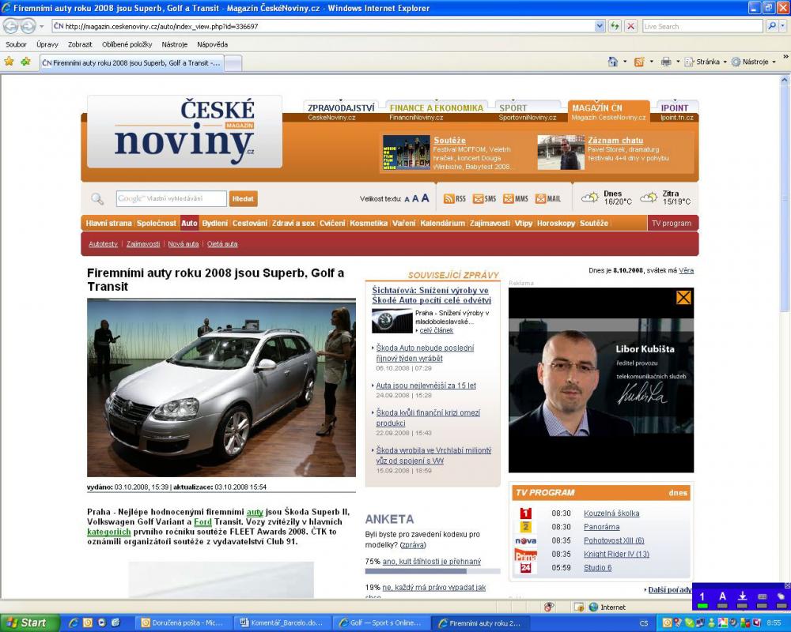Open the address bar history dropdown

tap(600, 26)
